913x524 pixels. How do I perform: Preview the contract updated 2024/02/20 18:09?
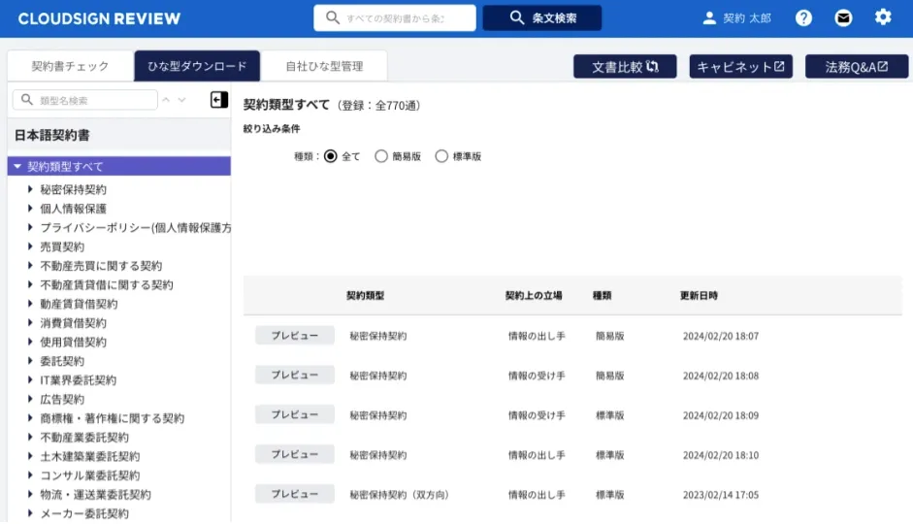coord(295,414)
